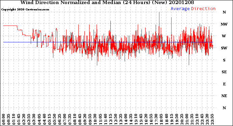Screen dimensions: 233x126
Task: Select the '21:00' time axis label
Action: [x=187, y=119]
